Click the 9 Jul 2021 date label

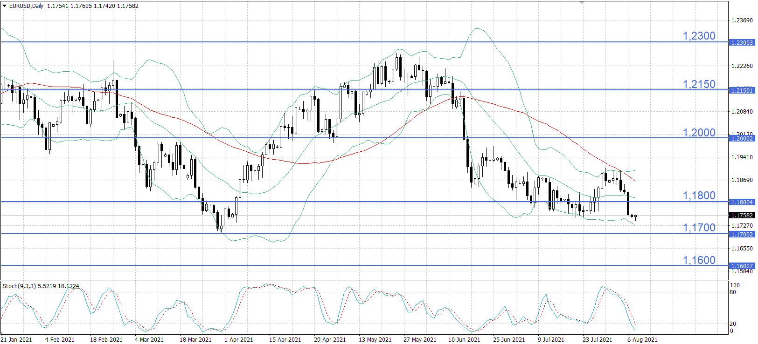551,339
